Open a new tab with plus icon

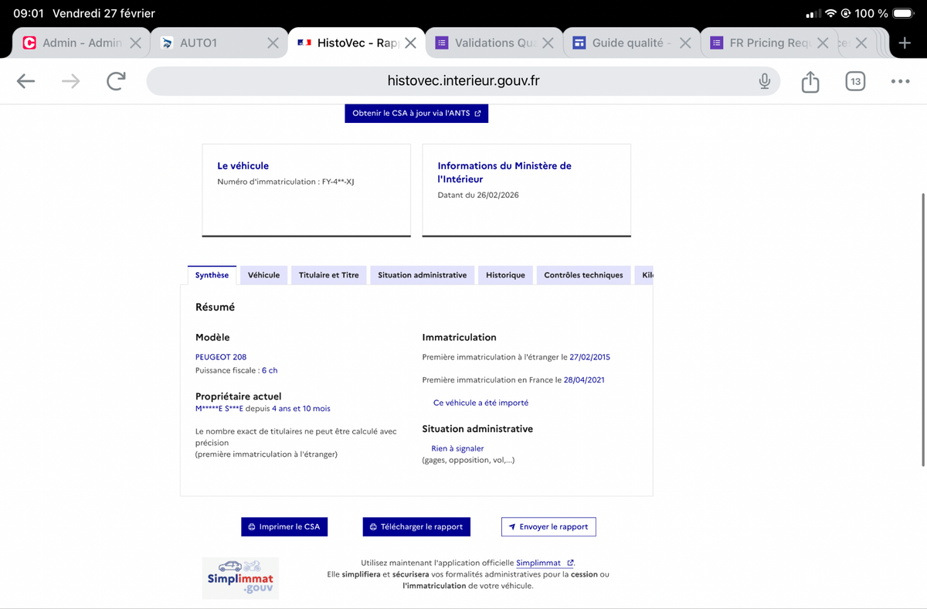(905, 43)
